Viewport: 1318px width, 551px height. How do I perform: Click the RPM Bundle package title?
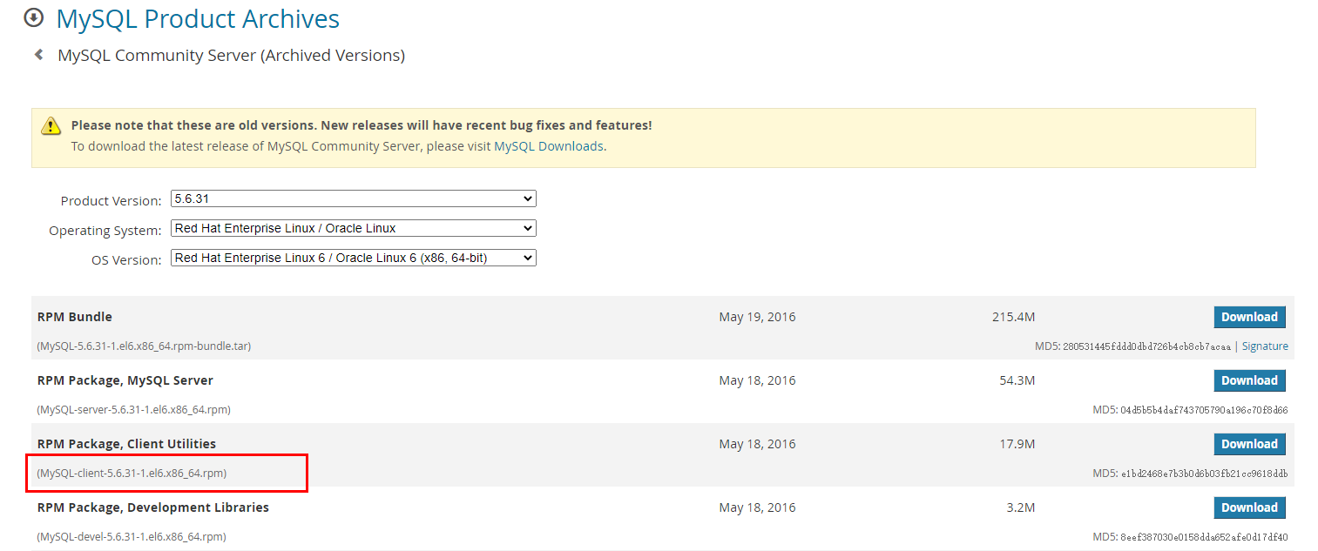pos(75,317)
